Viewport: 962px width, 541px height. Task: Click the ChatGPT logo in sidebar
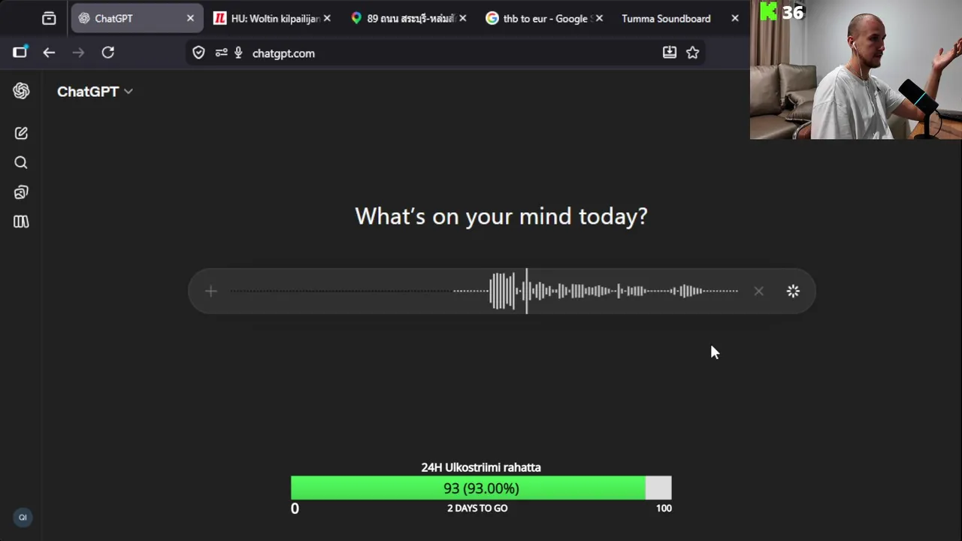coord(21,91)
